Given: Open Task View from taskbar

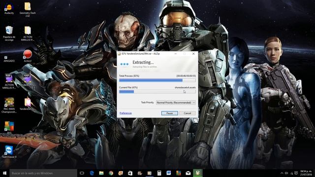Looking at the screenshot, I should click(82, 173).
